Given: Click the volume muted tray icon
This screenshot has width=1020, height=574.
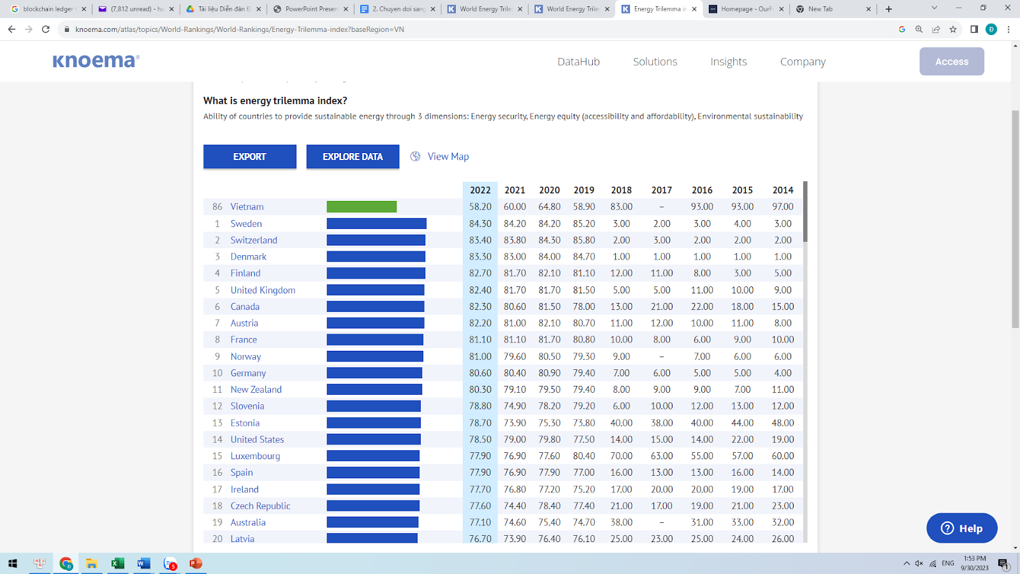Looking at the screenshot, I should [x=919, y=563].
